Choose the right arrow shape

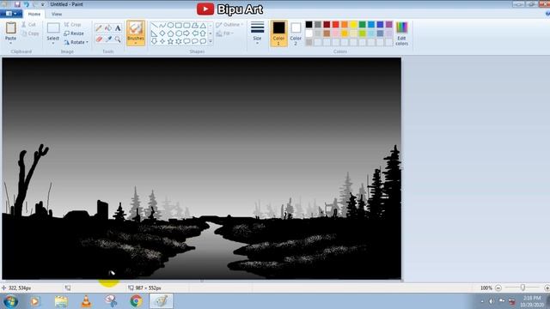[x=186, y=33]
